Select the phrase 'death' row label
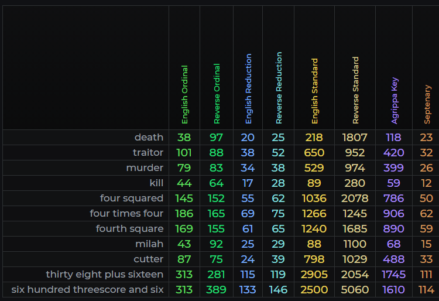Image resolution: width=439 pixels, height=301 pixels. (x=149, y=137)
